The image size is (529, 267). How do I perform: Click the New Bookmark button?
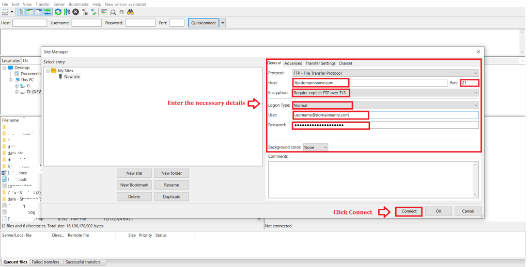point(134,185)
